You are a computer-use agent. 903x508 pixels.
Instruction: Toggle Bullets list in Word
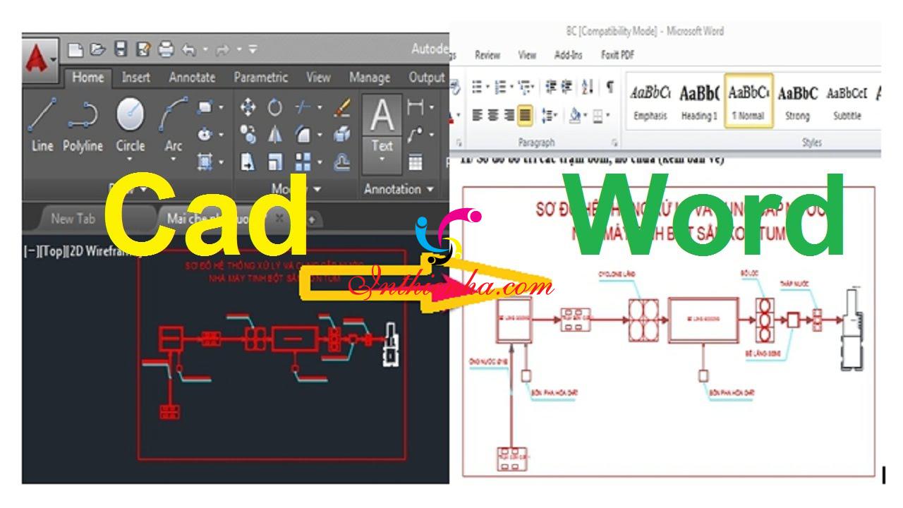(x=478, y=88)
